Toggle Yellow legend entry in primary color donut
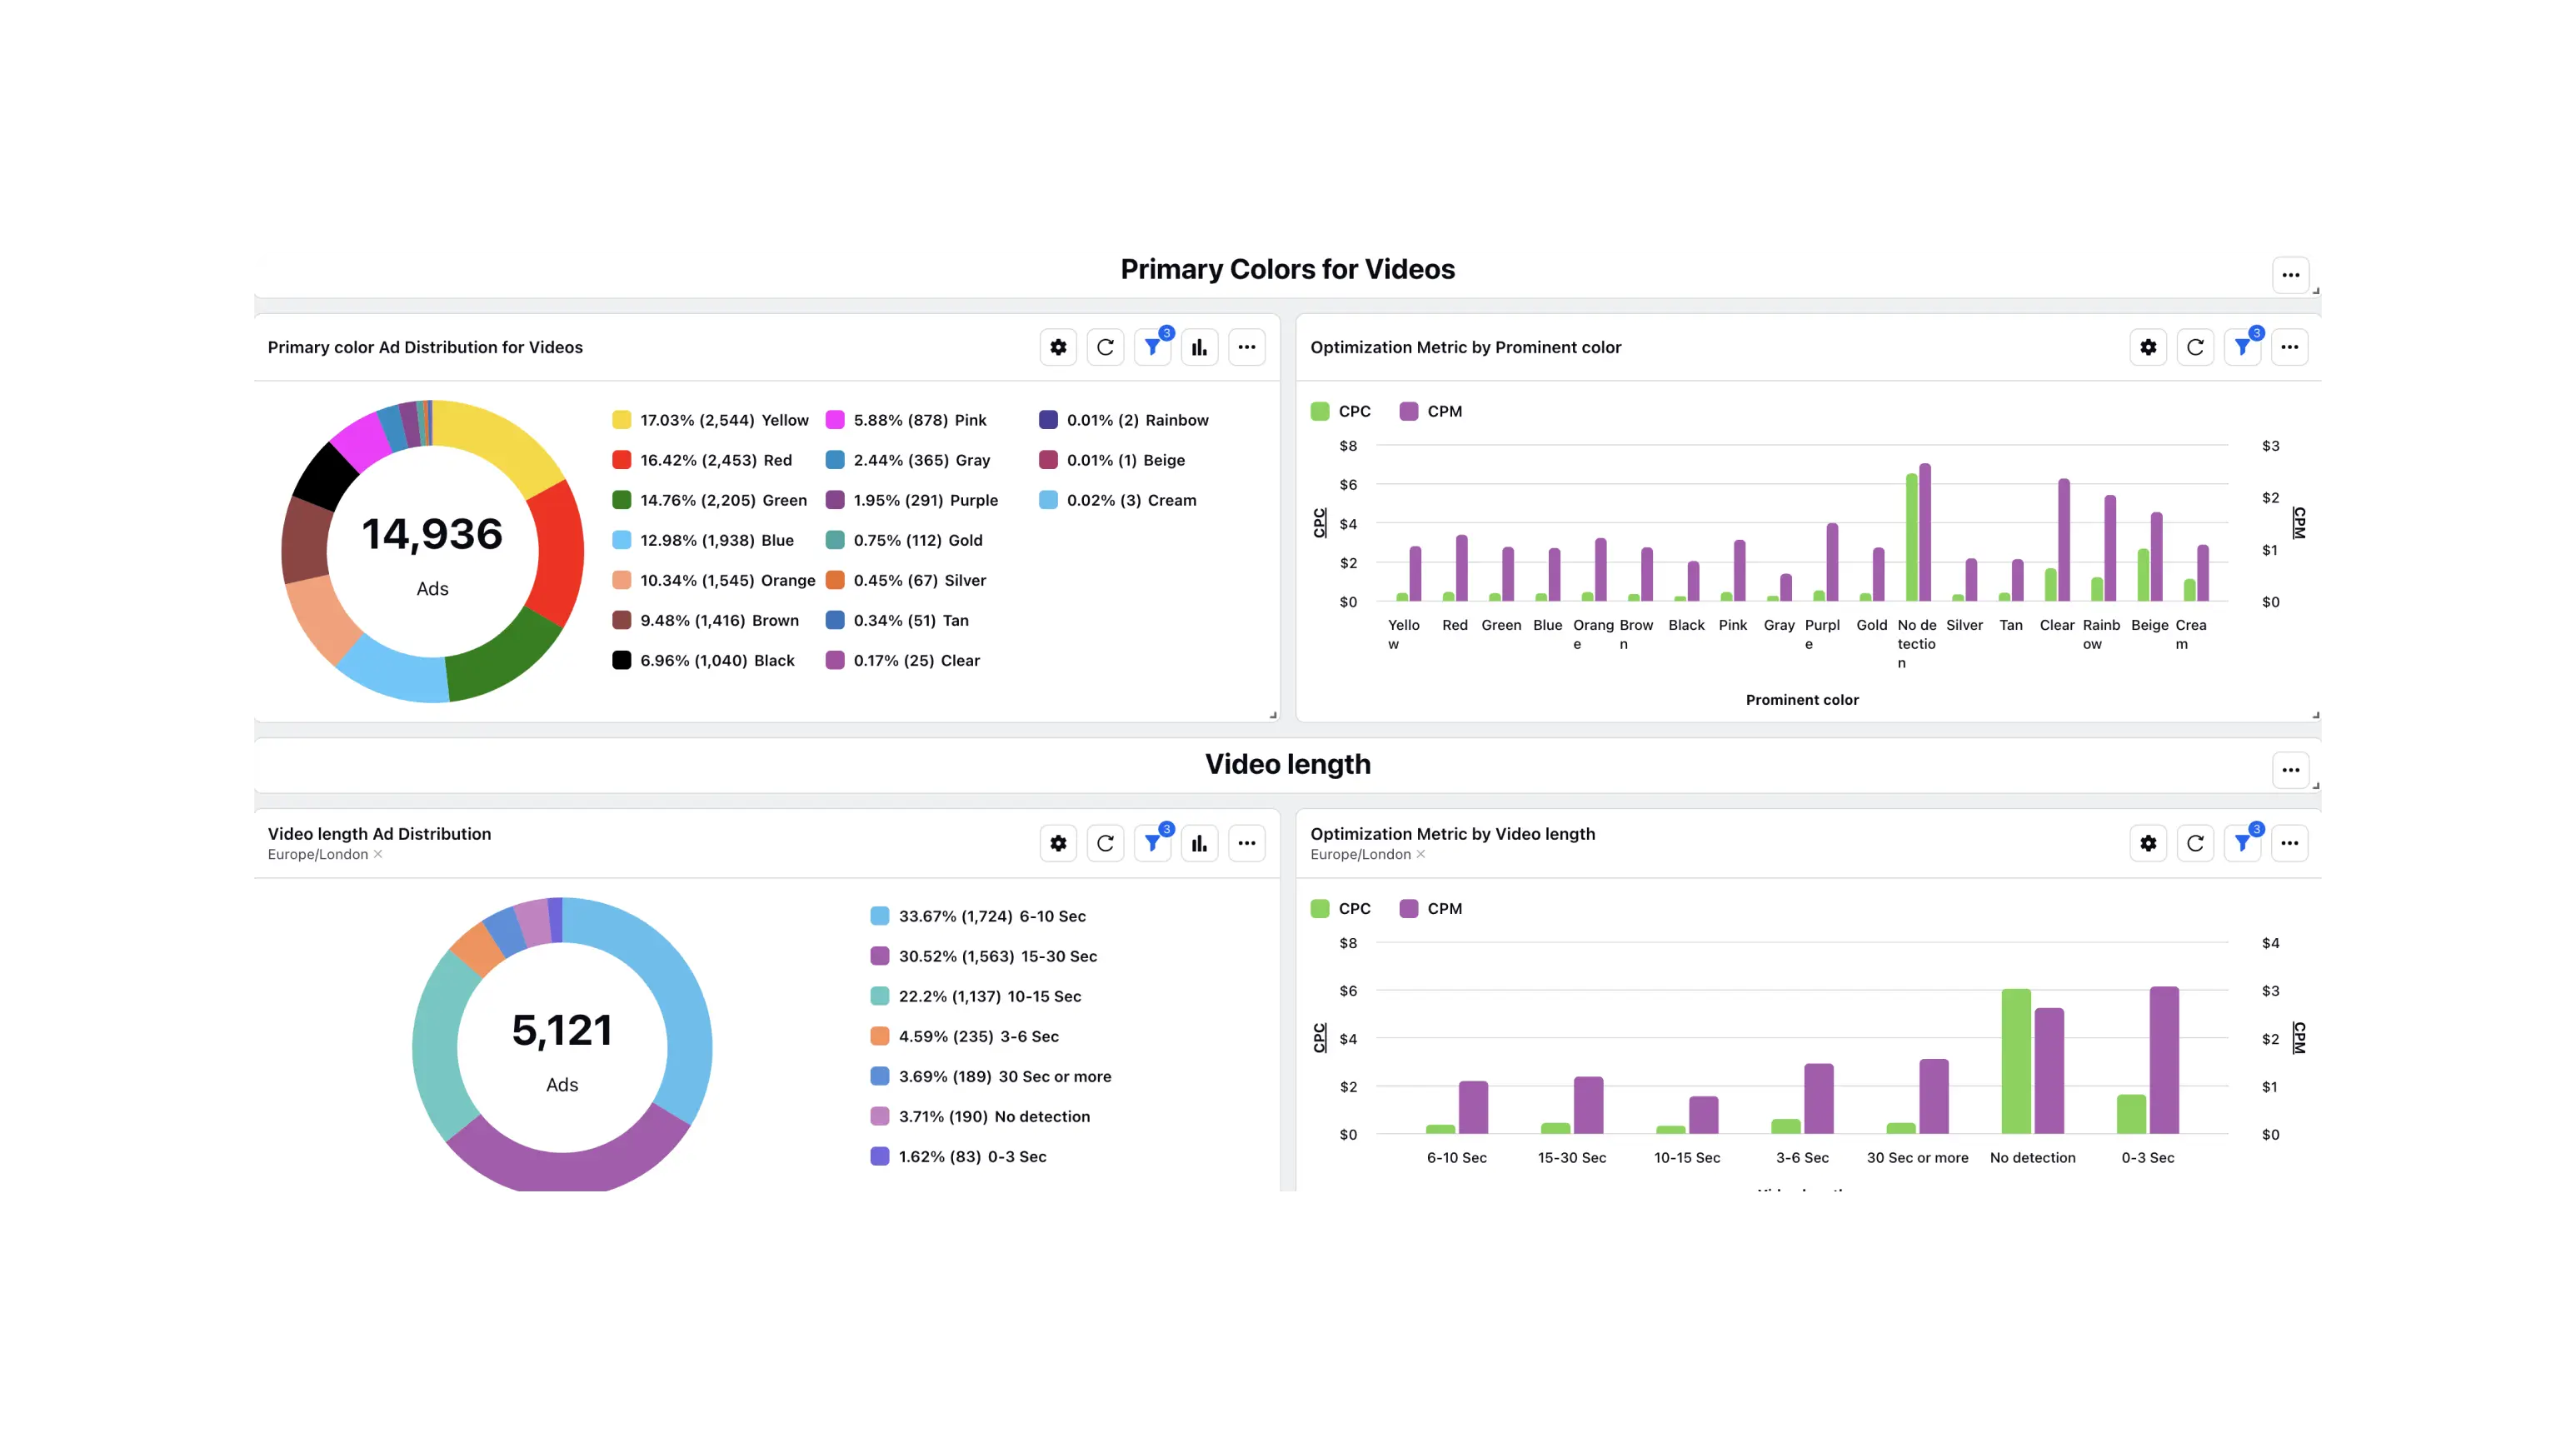This screenshot has width=2576, height=1443. (x=711, y=420)
